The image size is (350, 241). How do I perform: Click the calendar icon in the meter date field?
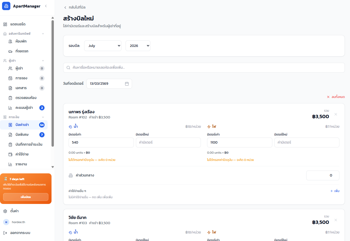127,84
